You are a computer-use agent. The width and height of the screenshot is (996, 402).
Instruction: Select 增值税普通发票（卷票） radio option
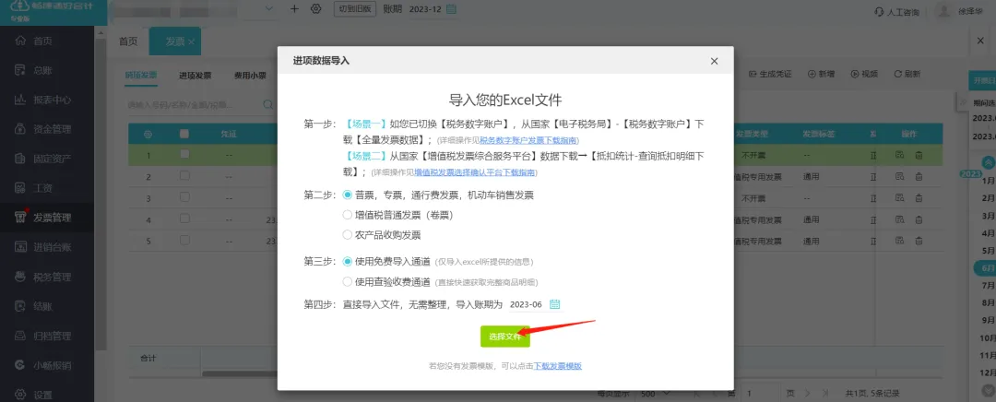pos(348,215)
